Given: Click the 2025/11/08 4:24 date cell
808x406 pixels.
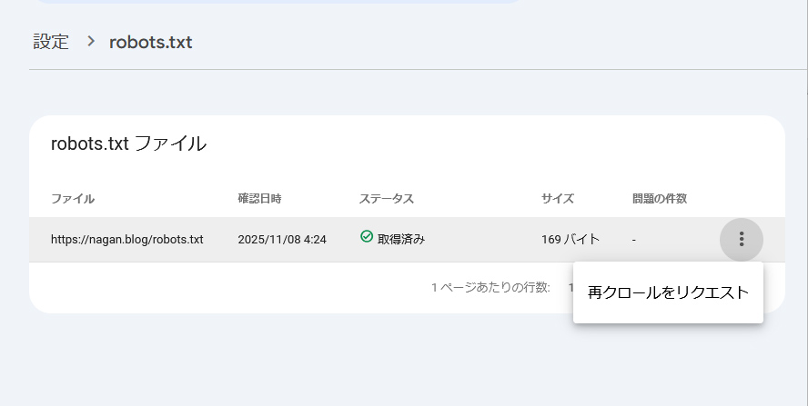Looking at the screenshot, I should pos(282,240).
